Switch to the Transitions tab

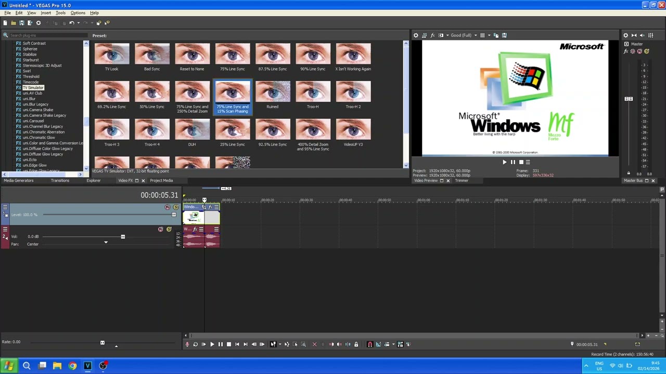60,180
